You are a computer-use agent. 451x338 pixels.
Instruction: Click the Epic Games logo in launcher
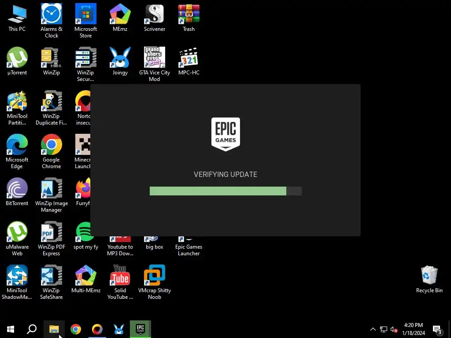(225, 134)
